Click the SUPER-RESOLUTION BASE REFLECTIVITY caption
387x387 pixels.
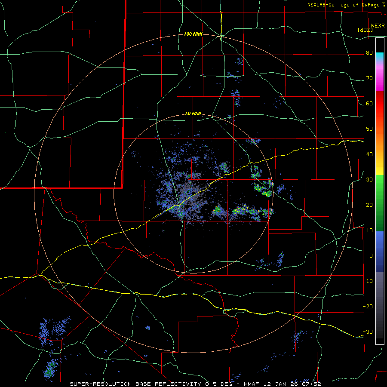135,384
